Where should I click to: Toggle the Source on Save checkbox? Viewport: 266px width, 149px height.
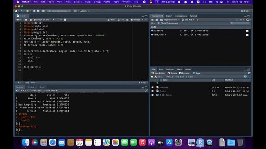(34, 20)
